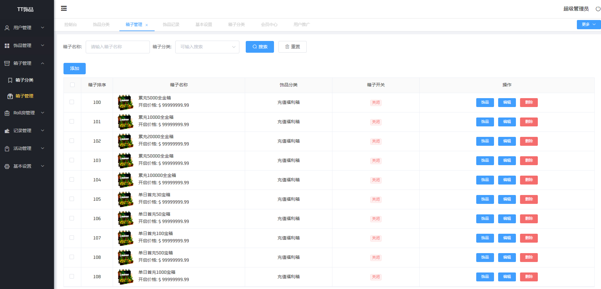This screenshot has width=601, height=289.
Task: Check the row for 累充5000全金箱
Action: pos(72,102)
